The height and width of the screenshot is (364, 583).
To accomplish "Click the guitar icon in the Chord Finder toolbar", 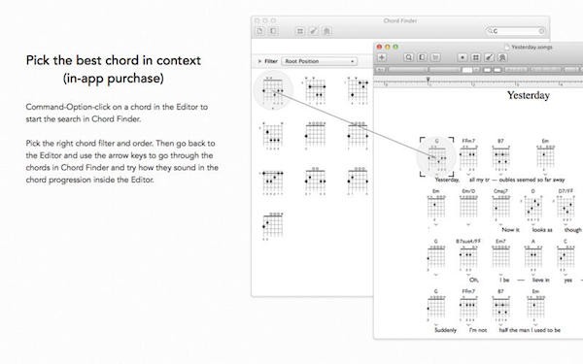I will (314, 31).
